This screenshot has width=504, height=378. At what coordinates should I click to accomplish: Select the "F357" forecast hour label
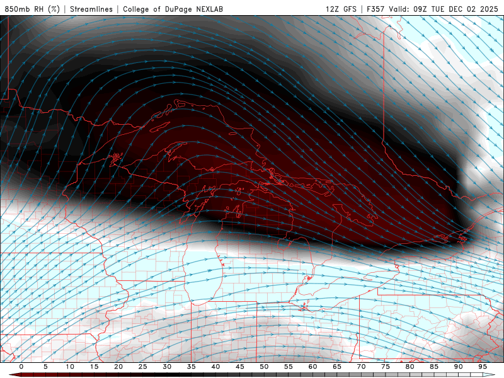(375, 9)
